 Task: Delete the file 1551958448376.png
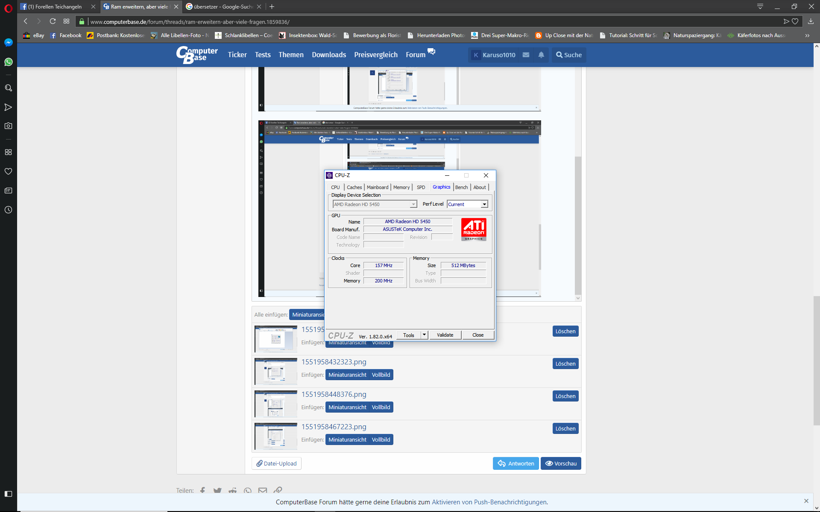pos(565,396)
